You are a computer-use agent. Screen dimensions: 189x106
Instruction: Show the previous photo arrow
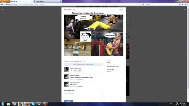pyautogui.click(x=3, y=9)
